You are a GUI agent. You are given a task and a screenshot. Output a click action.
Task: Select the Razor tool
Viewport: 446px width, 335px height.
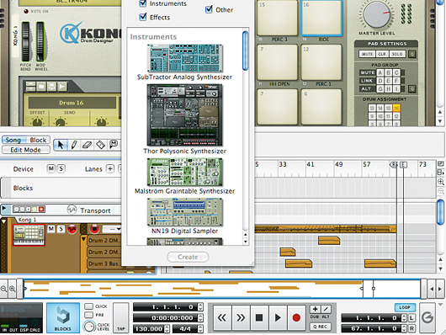[100, 145]
